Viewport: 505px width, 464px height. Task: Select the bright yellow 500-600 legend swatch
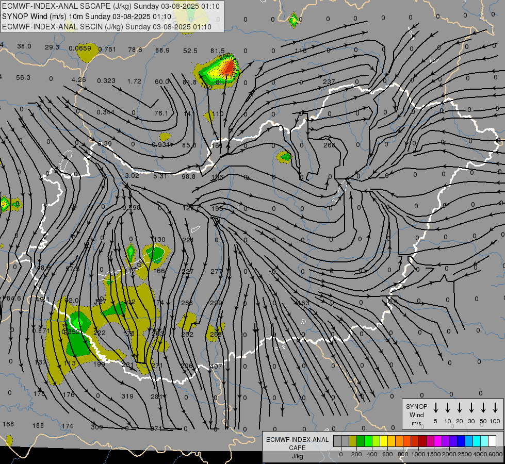(384, 441)
